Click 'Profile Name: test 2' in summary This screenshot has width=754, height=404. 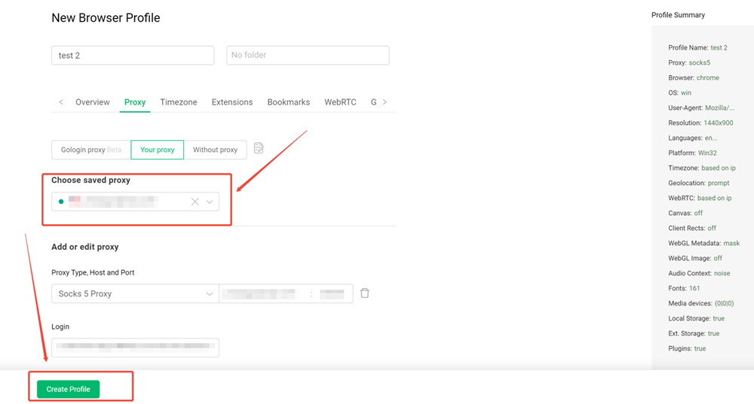point(697,47)
